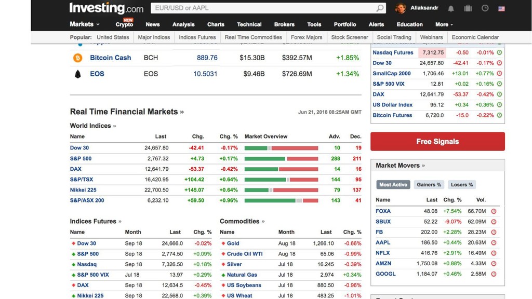Open the Webinars link
Screen dimensions: 532x299
coord(431,37)
